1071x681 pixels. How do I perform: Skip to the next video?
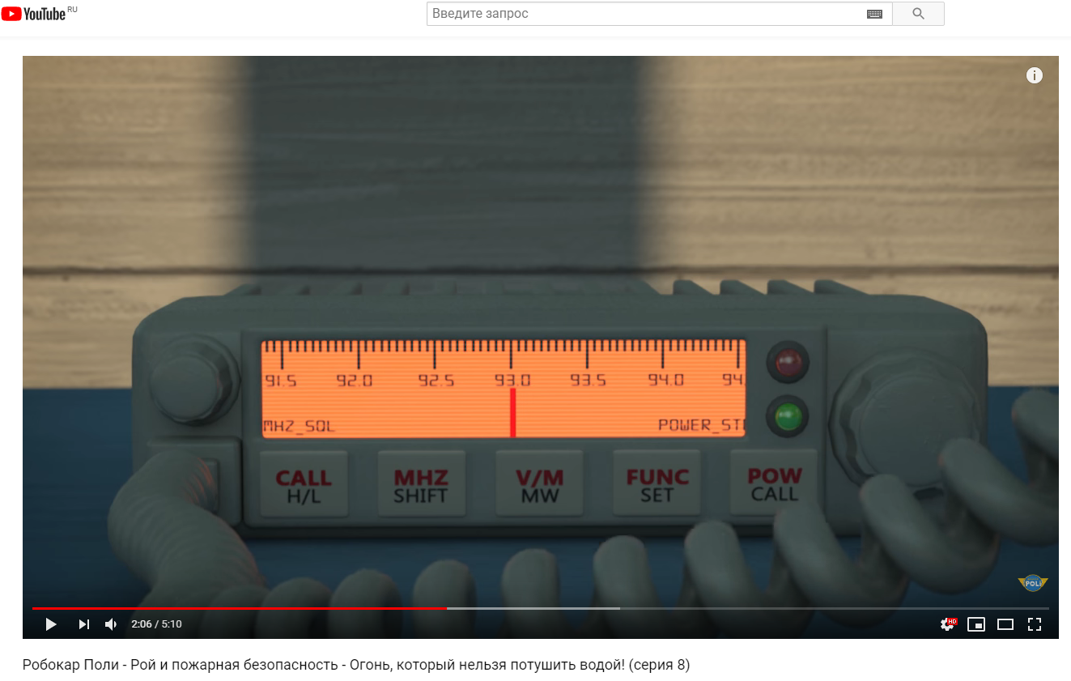(83, 624)
